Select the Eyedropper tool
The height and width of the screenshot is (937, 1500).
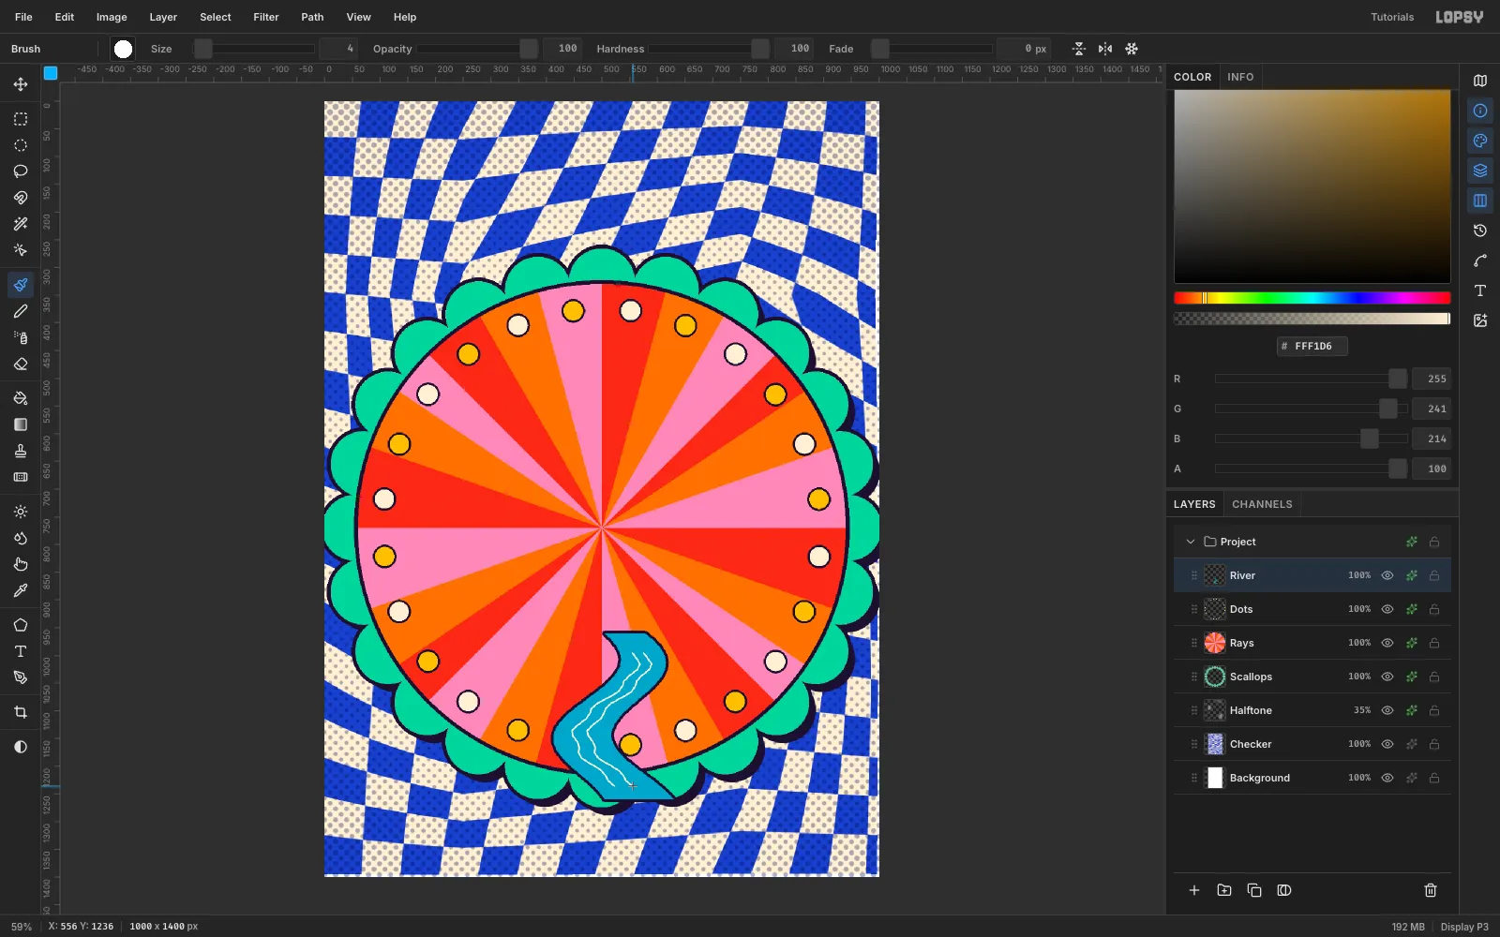21,590
